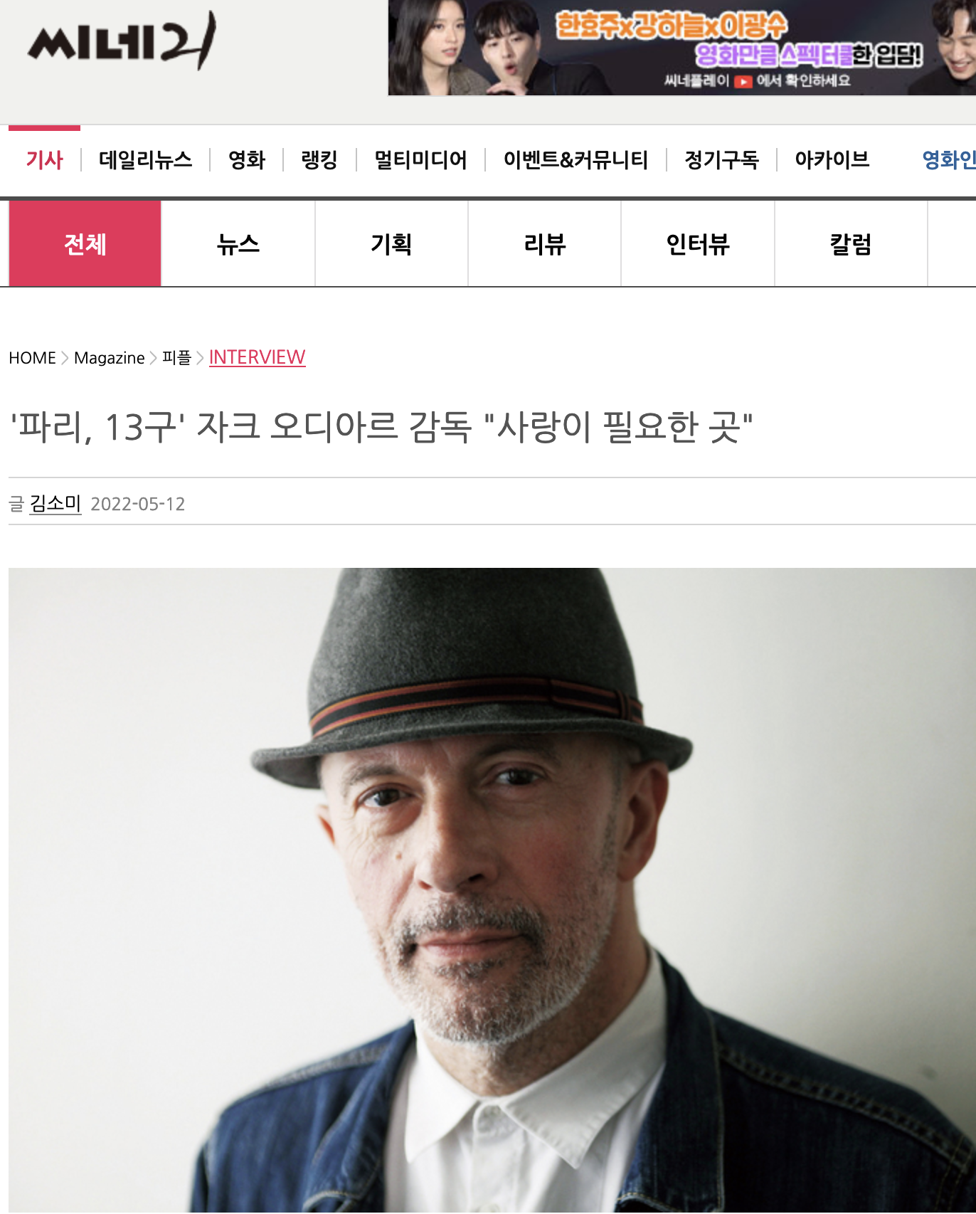Switch to the 뉴스 tab
The height and width of the screenshot is (1214, 976).
point(238,244)
